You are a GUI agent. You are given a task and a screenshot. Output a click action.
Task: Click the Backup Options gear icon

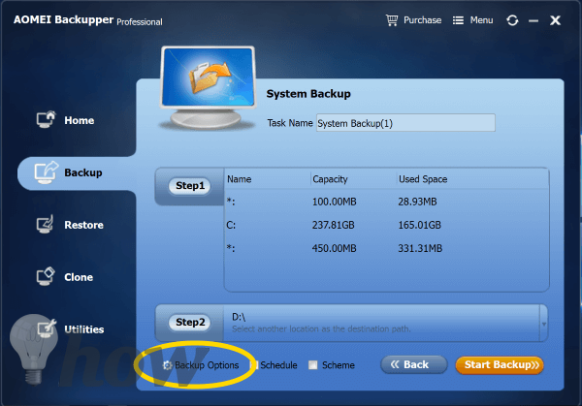(168, 365)
